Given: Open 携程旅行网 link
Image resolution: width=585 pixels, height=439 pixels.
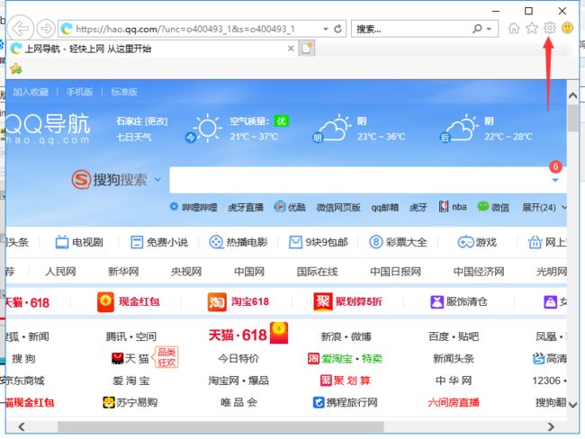Looking at the screenshot, I should (x=345, y=402).
